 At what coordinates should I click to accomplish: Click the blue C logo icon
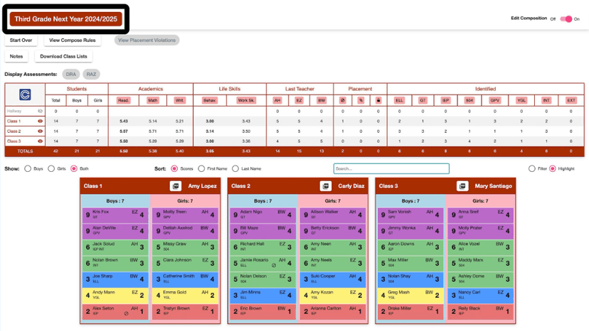(25, 94)
